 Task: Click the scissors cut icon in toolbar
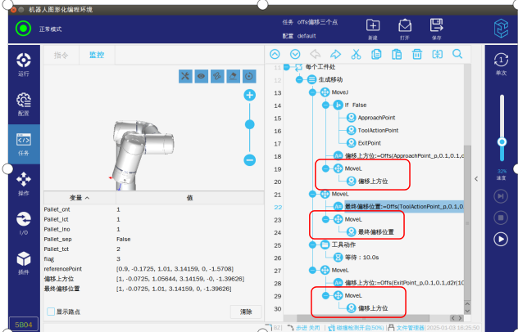click(x=356, y=55)
